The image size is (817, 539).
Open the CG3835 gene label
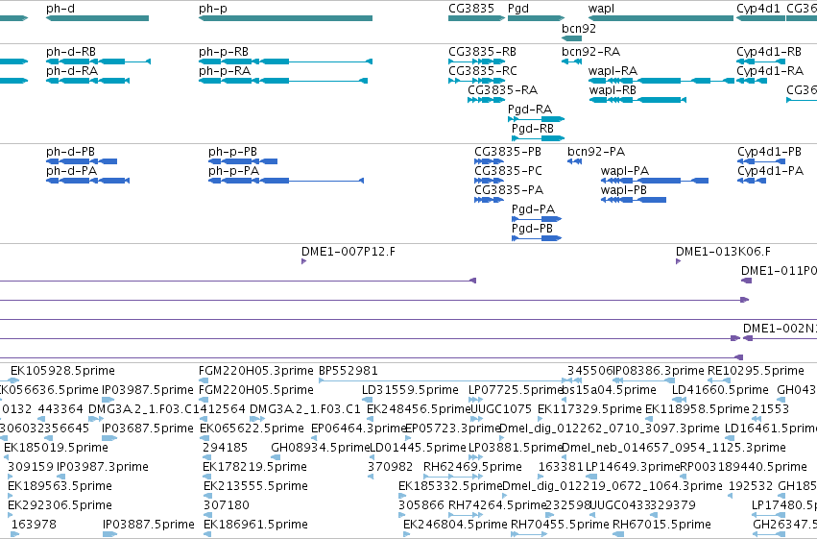[x=471, y=9]
